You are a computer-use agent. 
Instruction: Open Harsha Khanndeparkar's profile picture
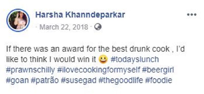click(18, 20)
